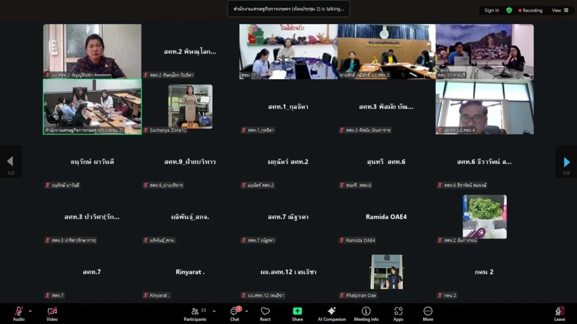Open the React emoji menu
Screen dimensions: 577x324
pos(265,312)
